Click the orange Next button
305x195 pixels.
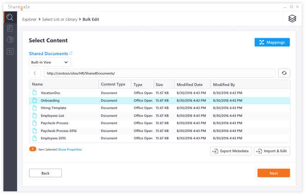[274, 173]
